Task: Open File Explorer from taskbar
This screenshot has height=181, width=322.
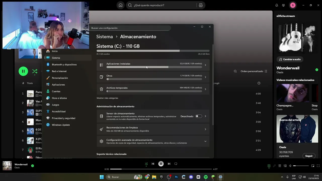Action: pyautogui.click(x=154, y=177)
